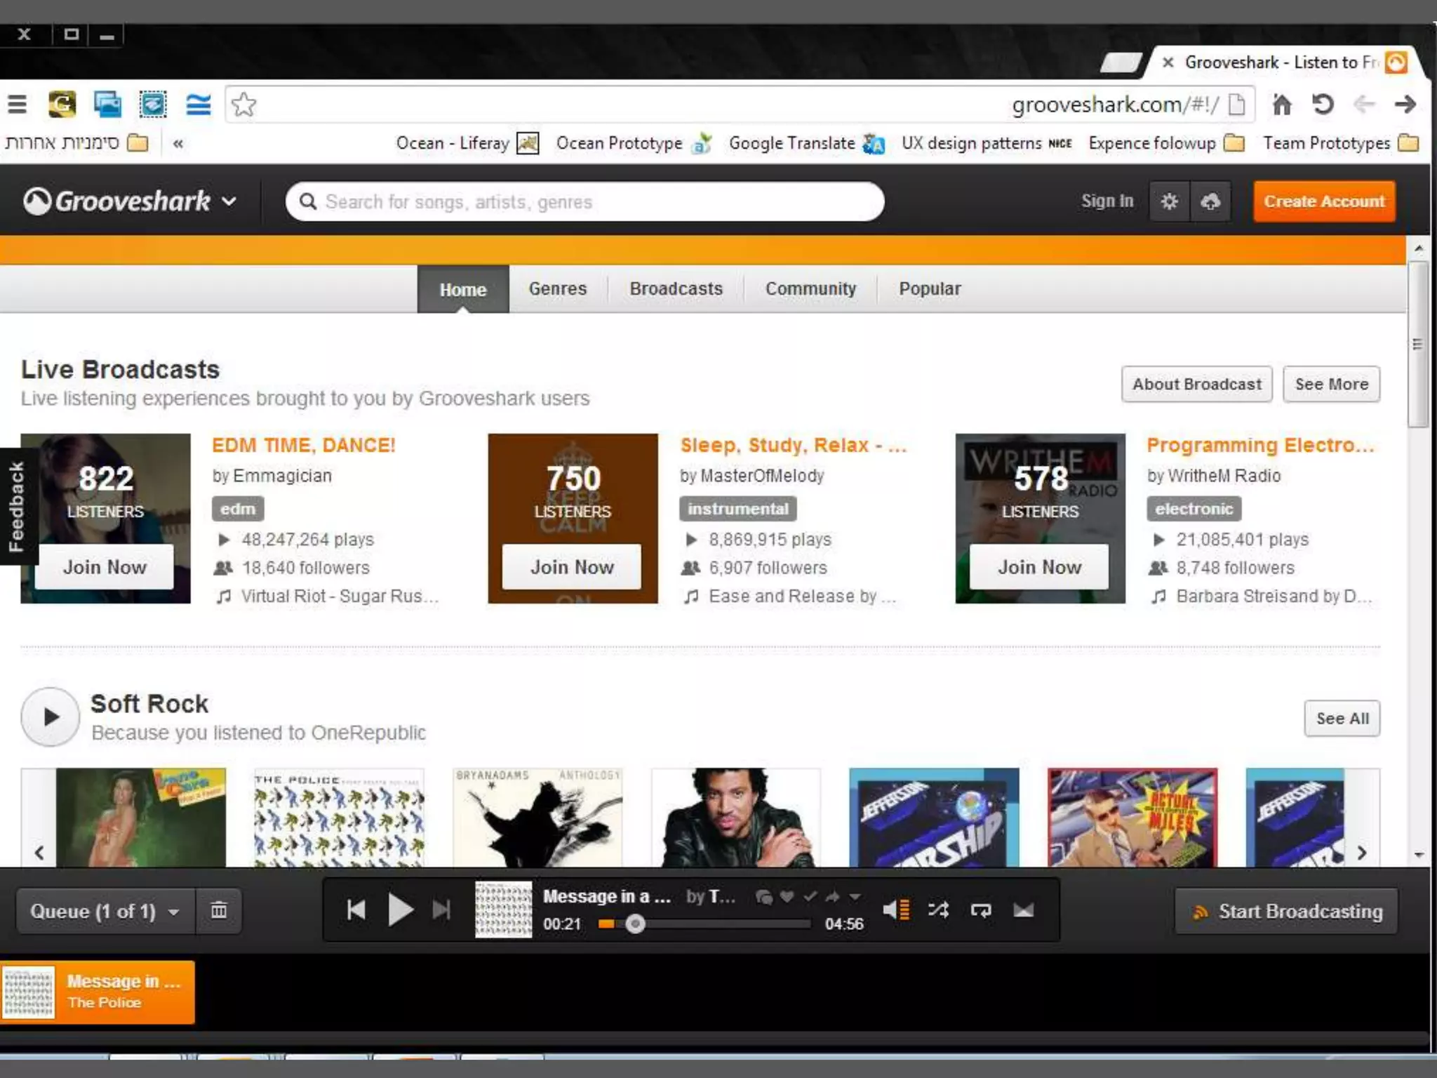
Task: Bookmark the page with the star icon
Action: click(243, 105)
